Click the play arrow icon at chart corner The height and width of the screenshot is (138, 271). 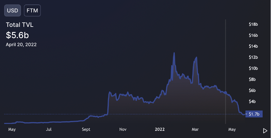tap(265, 131)
